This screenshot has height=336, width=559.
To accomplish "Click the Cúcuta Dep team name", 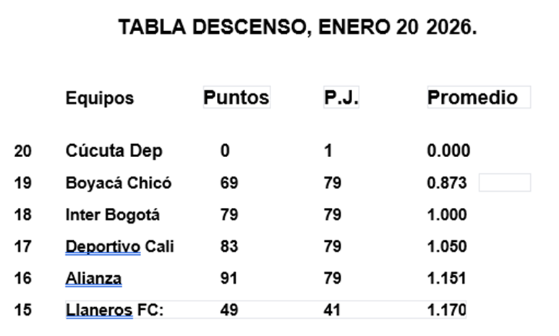I will pyautogui.click(x=114, y=151).
